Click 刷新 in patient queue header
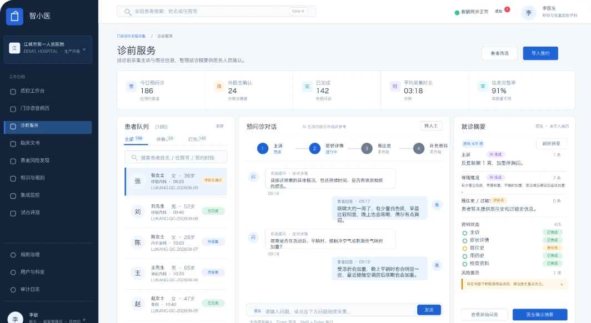The image size is (591, 323). pyautogui.click(x=220, y=126)
